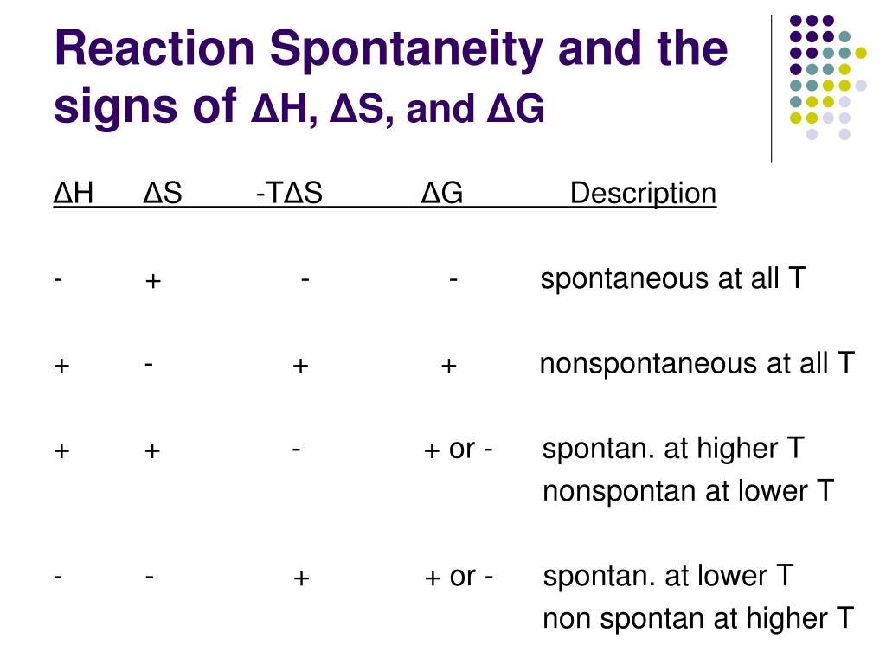The width and height of the screenshot is (886, 664).
Task: Click the -TΔS column header
Action: pos(289,193)
